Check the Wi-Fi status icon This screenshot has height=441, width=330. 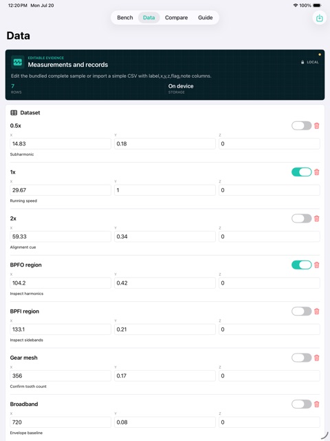(x=295, y=6)
